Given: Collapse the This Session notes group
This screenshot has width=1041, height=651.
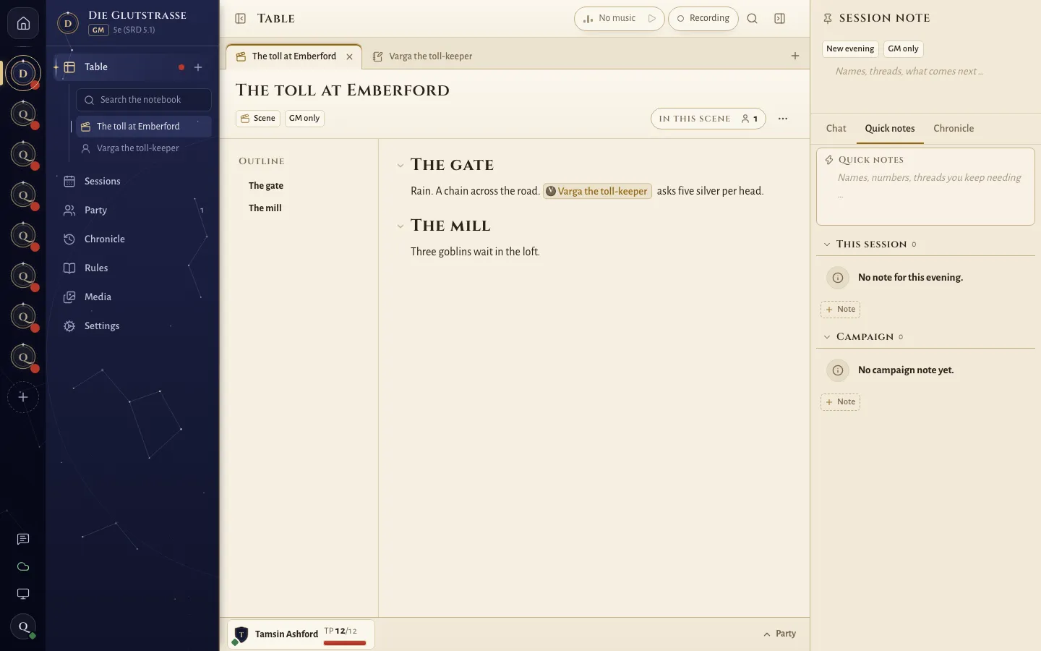Looking at the screenshot, I should pyautogui.click(x=827, y=244).
